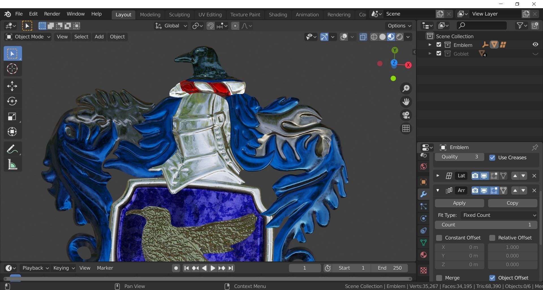Image resolution: width=543 pixels, height=290 pixels.
Task: Select the Annotate tool
Action: (x=12, y=149)
